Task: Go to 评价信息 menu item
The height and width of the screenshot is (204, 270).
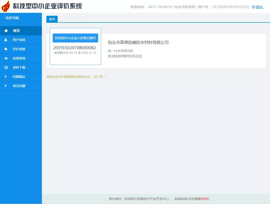Action: click(x=21, y=49)
